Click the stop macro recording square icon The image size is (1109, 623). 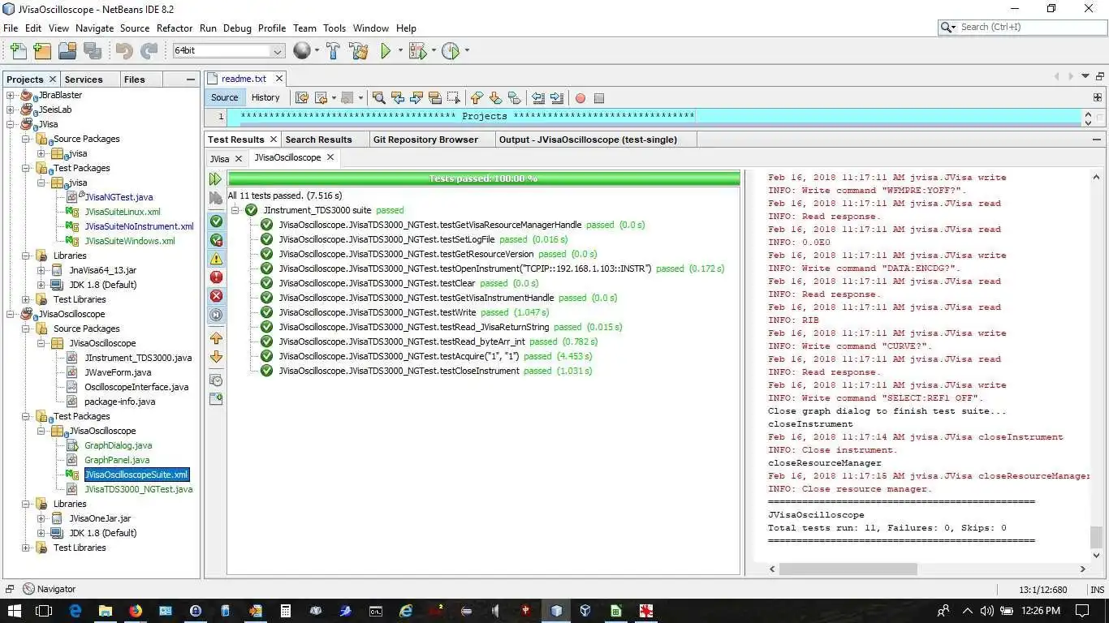click(598, 98)
